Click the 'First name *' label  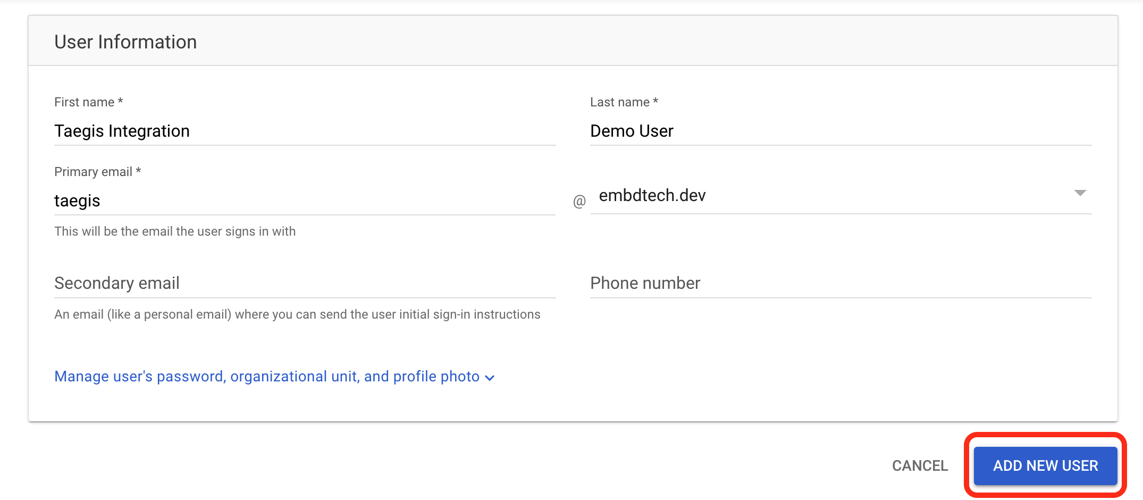tap(89, 102)
